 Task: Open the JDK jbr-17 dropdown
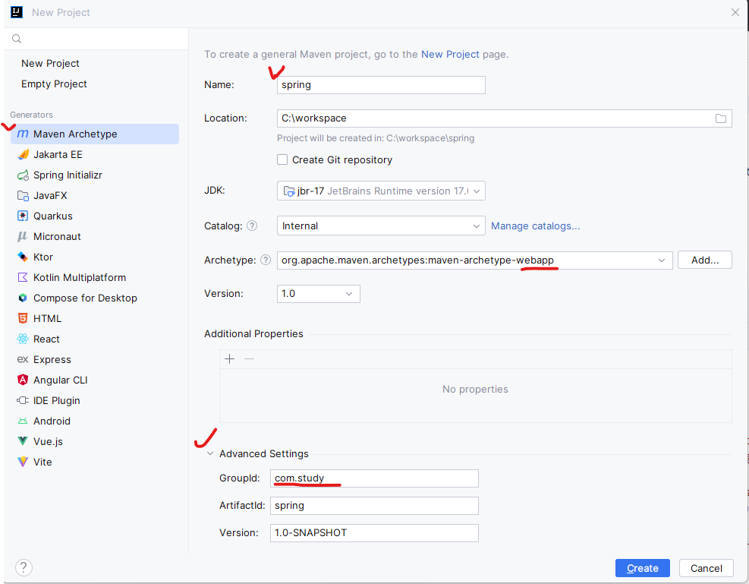click(381, 191)
